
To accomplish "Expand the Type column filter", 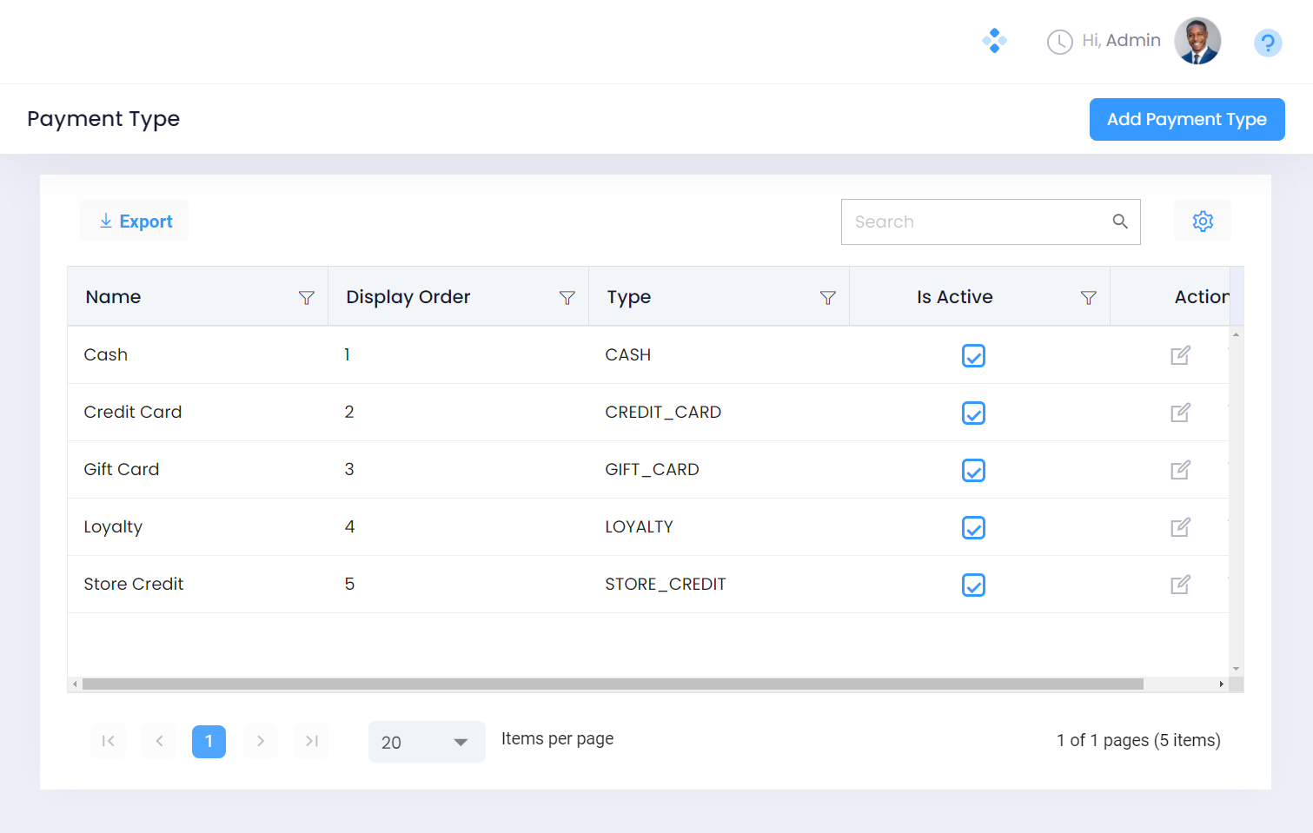I will [827, 298].
